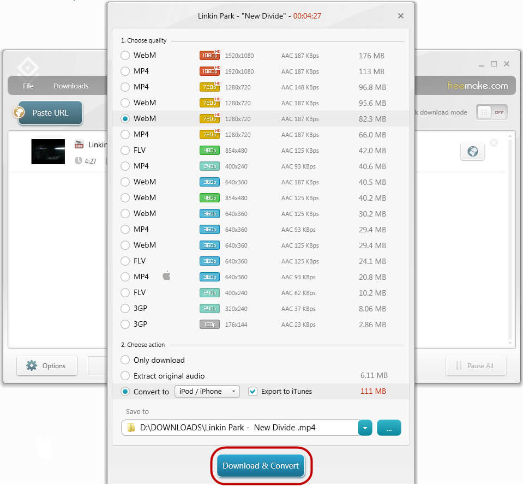Viewport: 523px width, 486px height.
Task: Click the folder icon in save path
Action: 131,428
